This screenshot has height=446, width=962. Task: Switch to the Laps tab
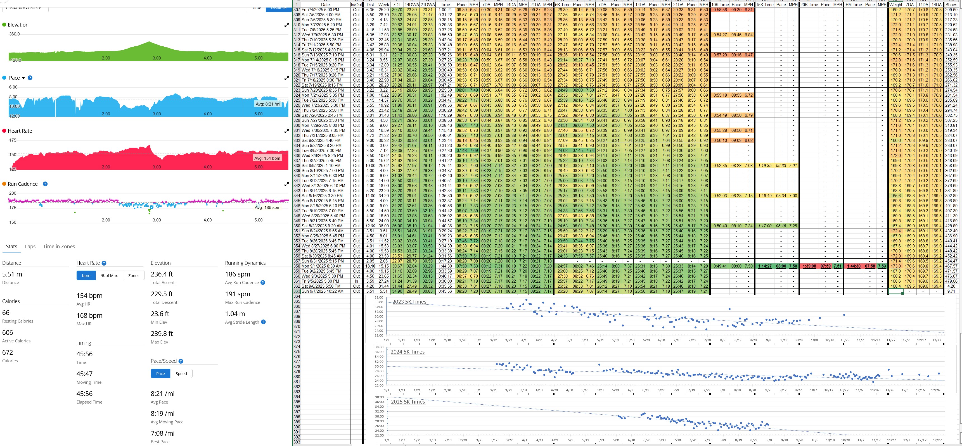(30, 246)
